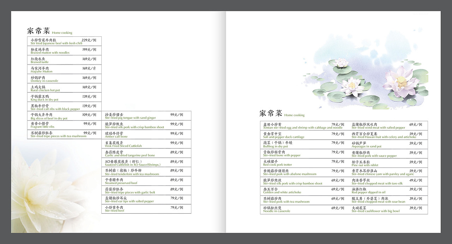The image size is (452, 244).
Task: Click 'Fragrant little ribs' item
Action: pos(42,127)
